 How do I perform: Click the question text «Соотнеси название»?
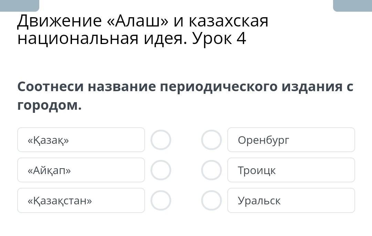pos(85,87)
